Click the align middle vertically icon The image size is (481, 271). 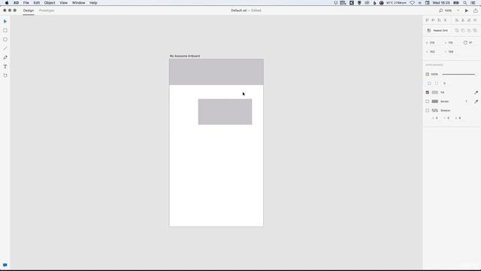433,20
